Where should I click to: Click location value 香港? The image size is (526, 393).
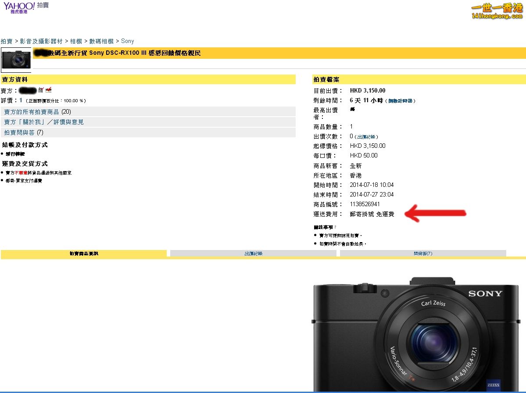[x=356, y=176]
